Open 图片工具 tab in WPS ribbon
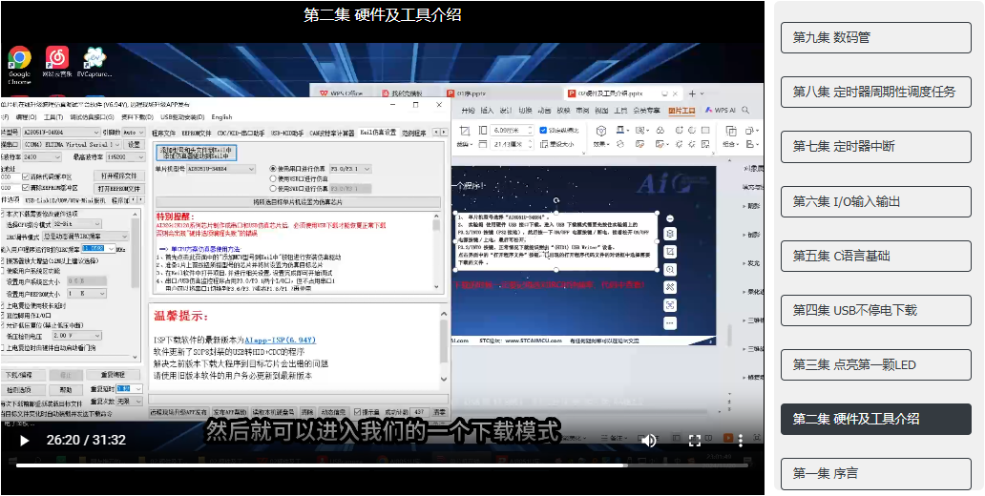 (x=681, y=111)
